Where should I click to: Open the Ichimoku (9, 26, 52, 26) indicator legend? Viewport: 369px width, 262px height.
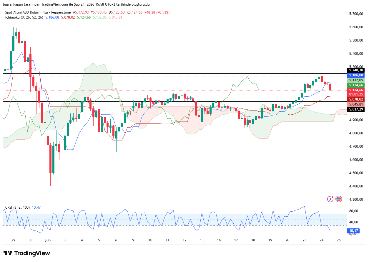pyautogui.click(x=24, y=17)
